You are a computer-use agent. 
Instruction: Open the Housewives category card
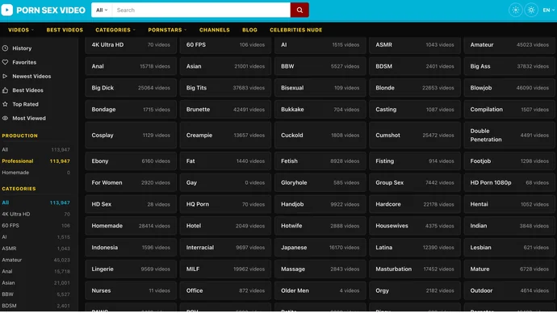point(415,226)
